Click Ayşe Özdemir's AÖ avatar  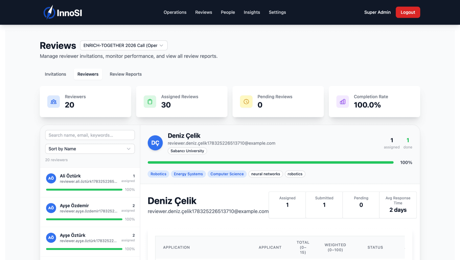pos(51,208)
